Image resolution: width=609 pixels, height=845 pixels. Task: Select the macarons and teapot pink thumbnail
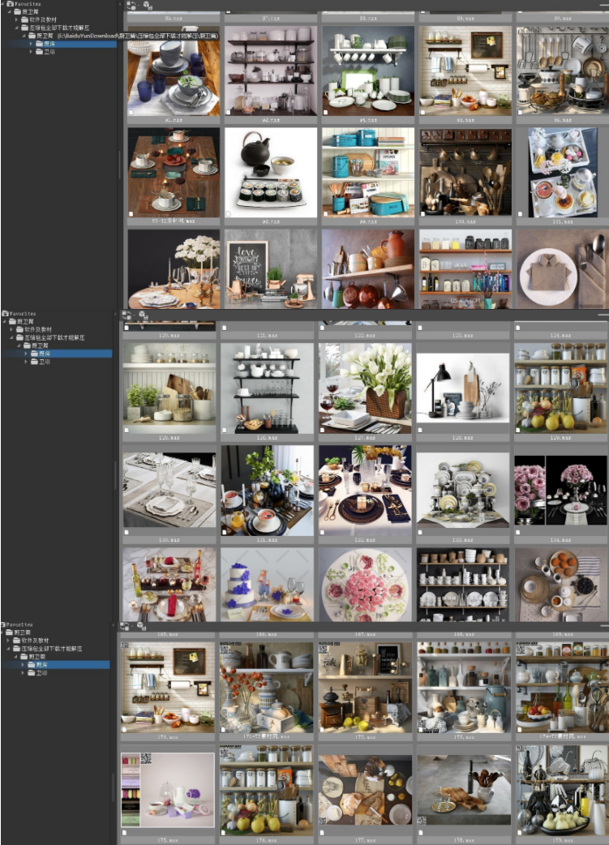[168, 790]
